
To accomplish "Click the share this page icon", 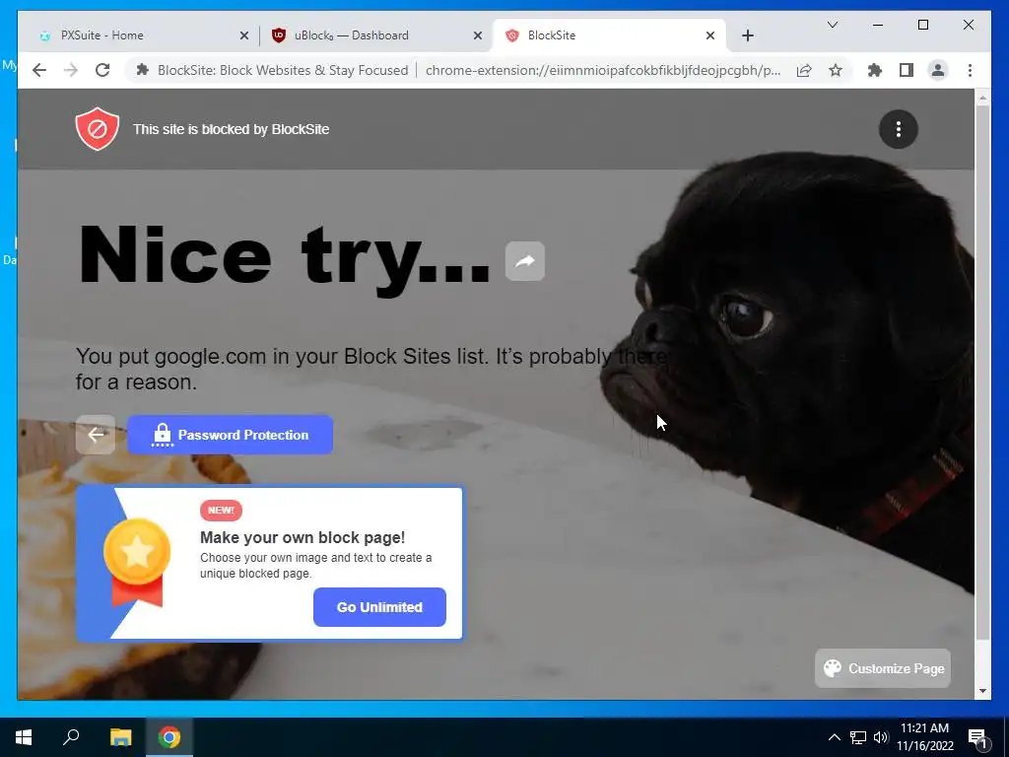I will [x=804, y=70].
